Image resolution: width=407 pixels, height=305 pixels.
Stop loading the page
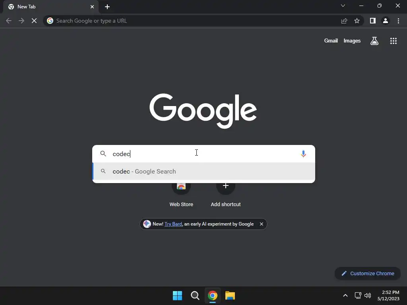pos(34,21)
